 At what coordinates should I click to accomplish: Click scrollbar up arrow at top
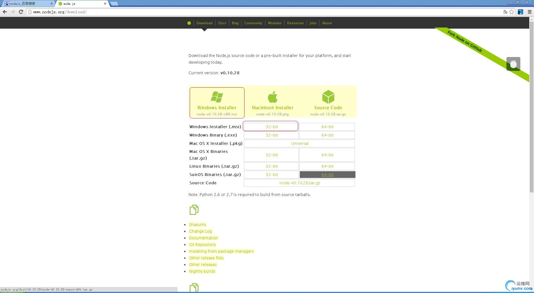(531, 19)
